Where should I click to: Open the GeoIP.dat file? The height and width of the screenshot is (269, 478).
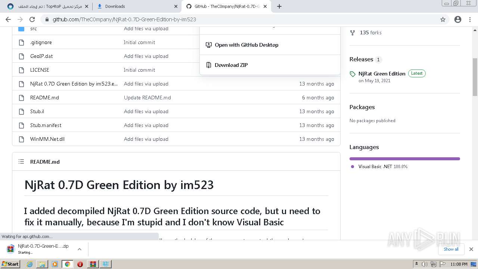(x=41, y=56)
